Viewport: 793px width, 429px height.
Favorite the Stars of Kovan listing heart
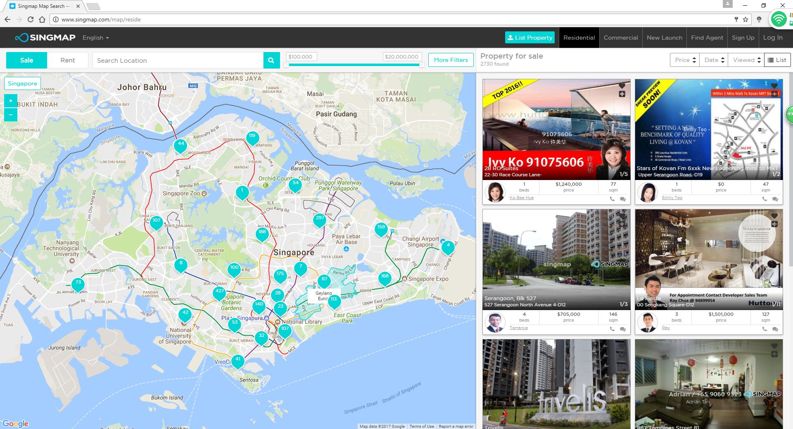tap(774, 86)
